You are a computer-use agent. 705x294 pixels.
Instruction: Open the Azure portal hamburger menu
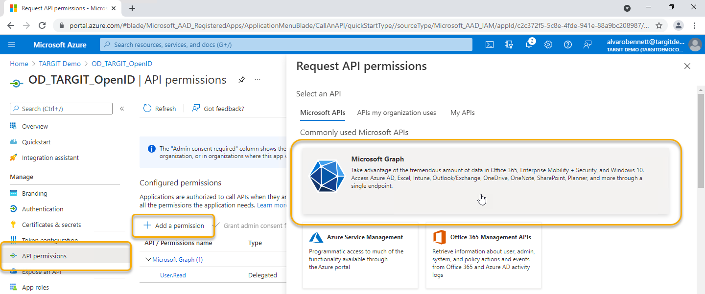[x=12, y=45]
